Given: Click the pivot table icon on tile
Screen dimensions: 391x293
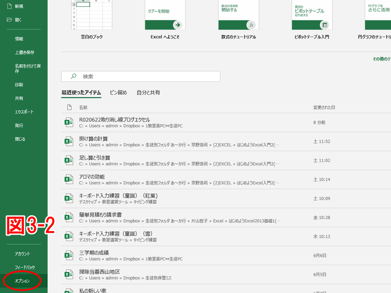Looking at the screenshot, I should (325, 25).
